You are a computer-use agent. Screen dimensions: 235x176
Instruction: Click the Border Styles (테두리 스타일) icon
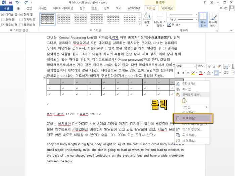[160, 16]
